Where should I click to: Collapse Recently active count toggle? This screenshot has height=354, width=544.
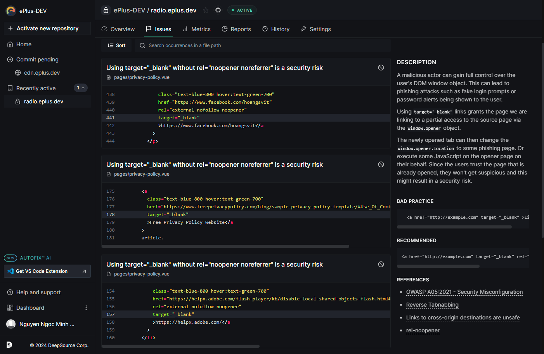[81, 88]
